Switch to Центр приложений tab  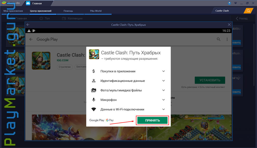tap(41, 11)
